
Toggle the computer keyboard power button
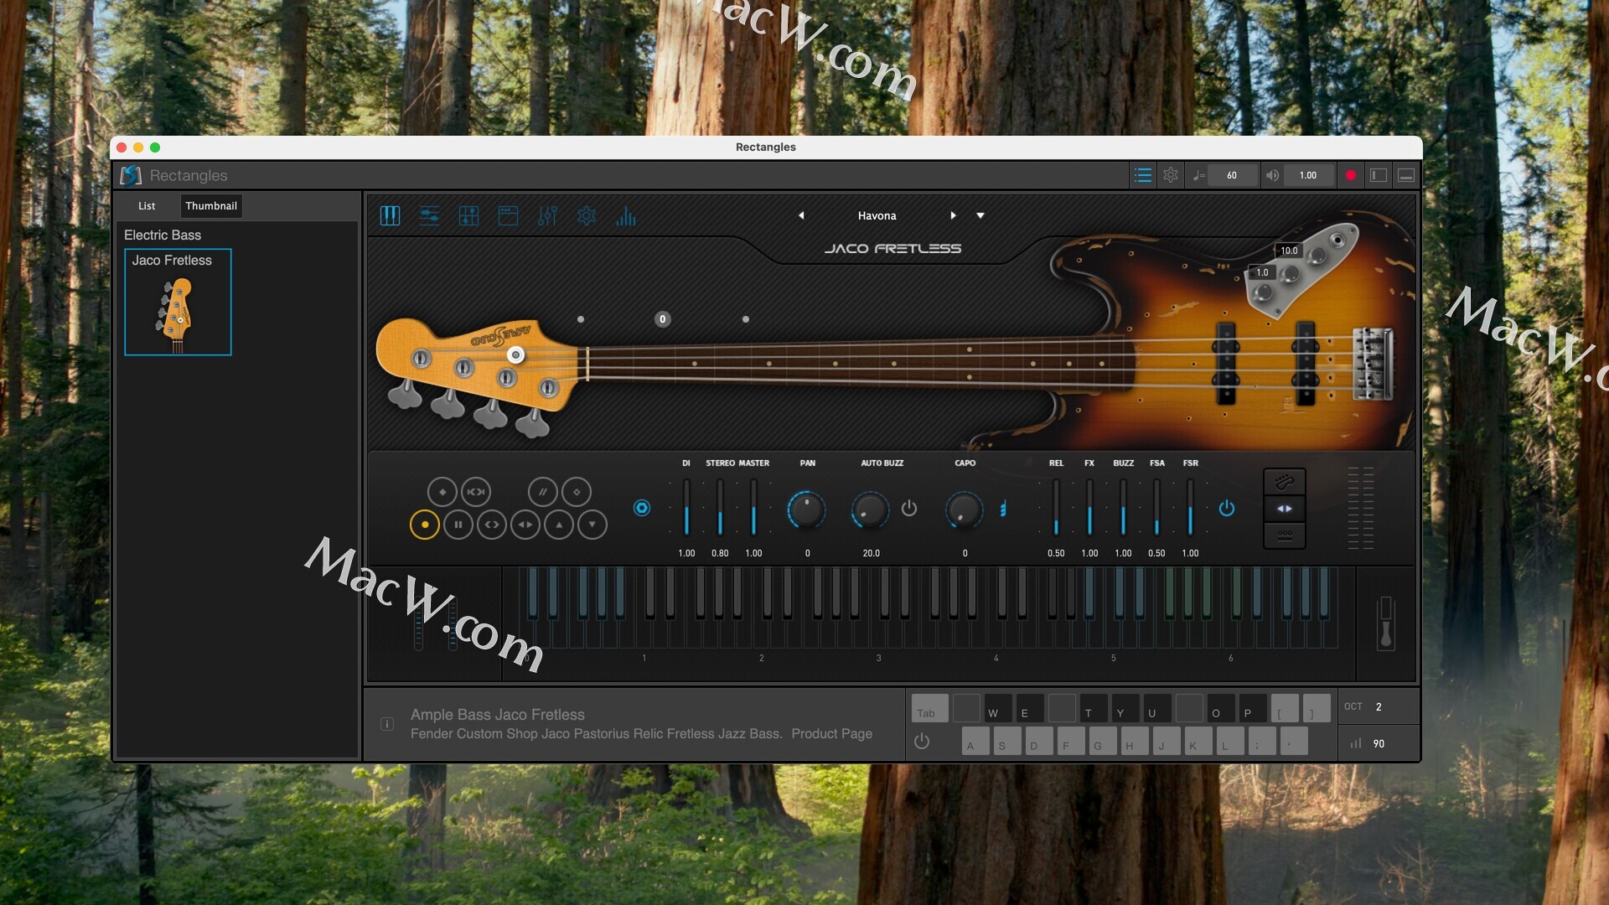pyautogui.click(x=922, y=742)
